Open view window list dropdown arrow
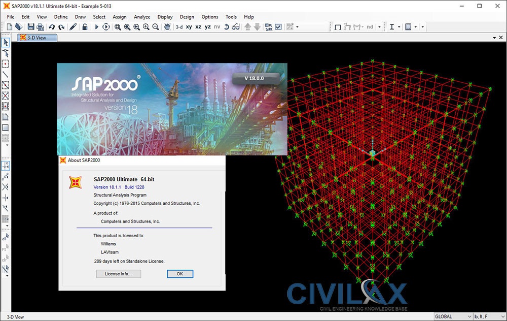The image size is (507, 321). coord(494,38)
